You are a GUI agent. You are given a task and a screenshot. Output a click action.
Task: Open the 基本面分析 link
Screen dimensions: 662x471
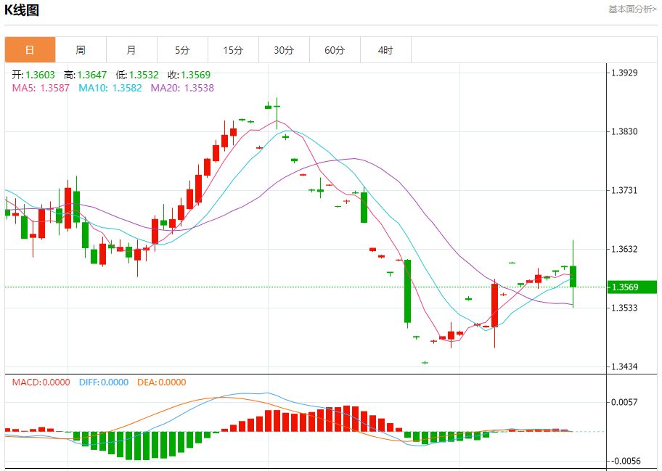(x=632, y=9)
